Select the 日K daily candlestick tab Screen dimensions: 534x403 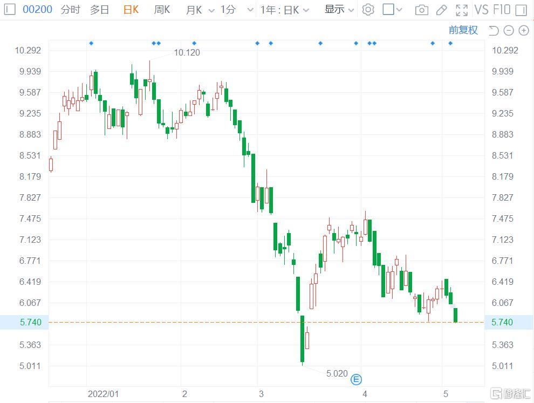pos(131,9)
